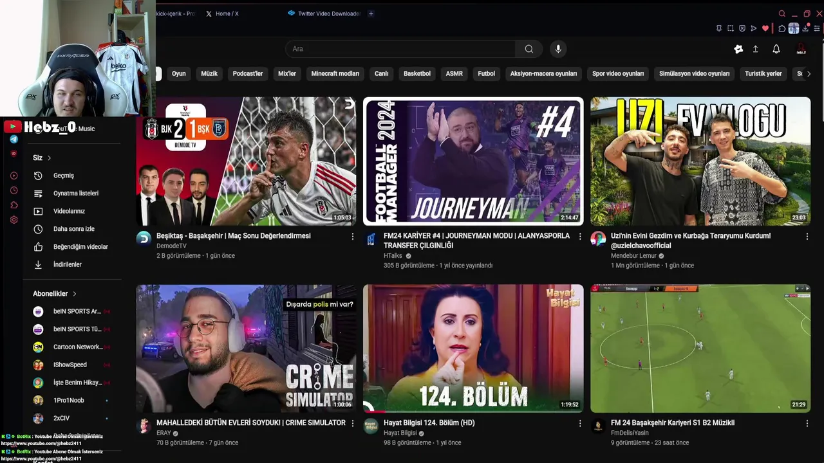Open browser extensions puzzle icon

coord(782,28)
